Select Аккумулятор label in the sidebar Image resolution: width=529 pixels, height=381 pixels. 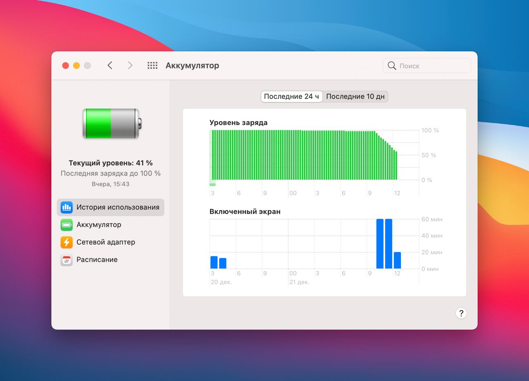coord(99,225)
